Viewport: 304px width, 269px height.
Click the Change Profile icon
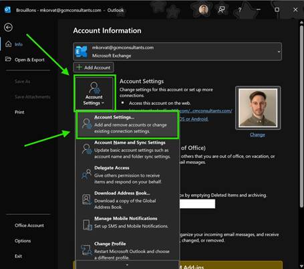click(x=86, y=250)
